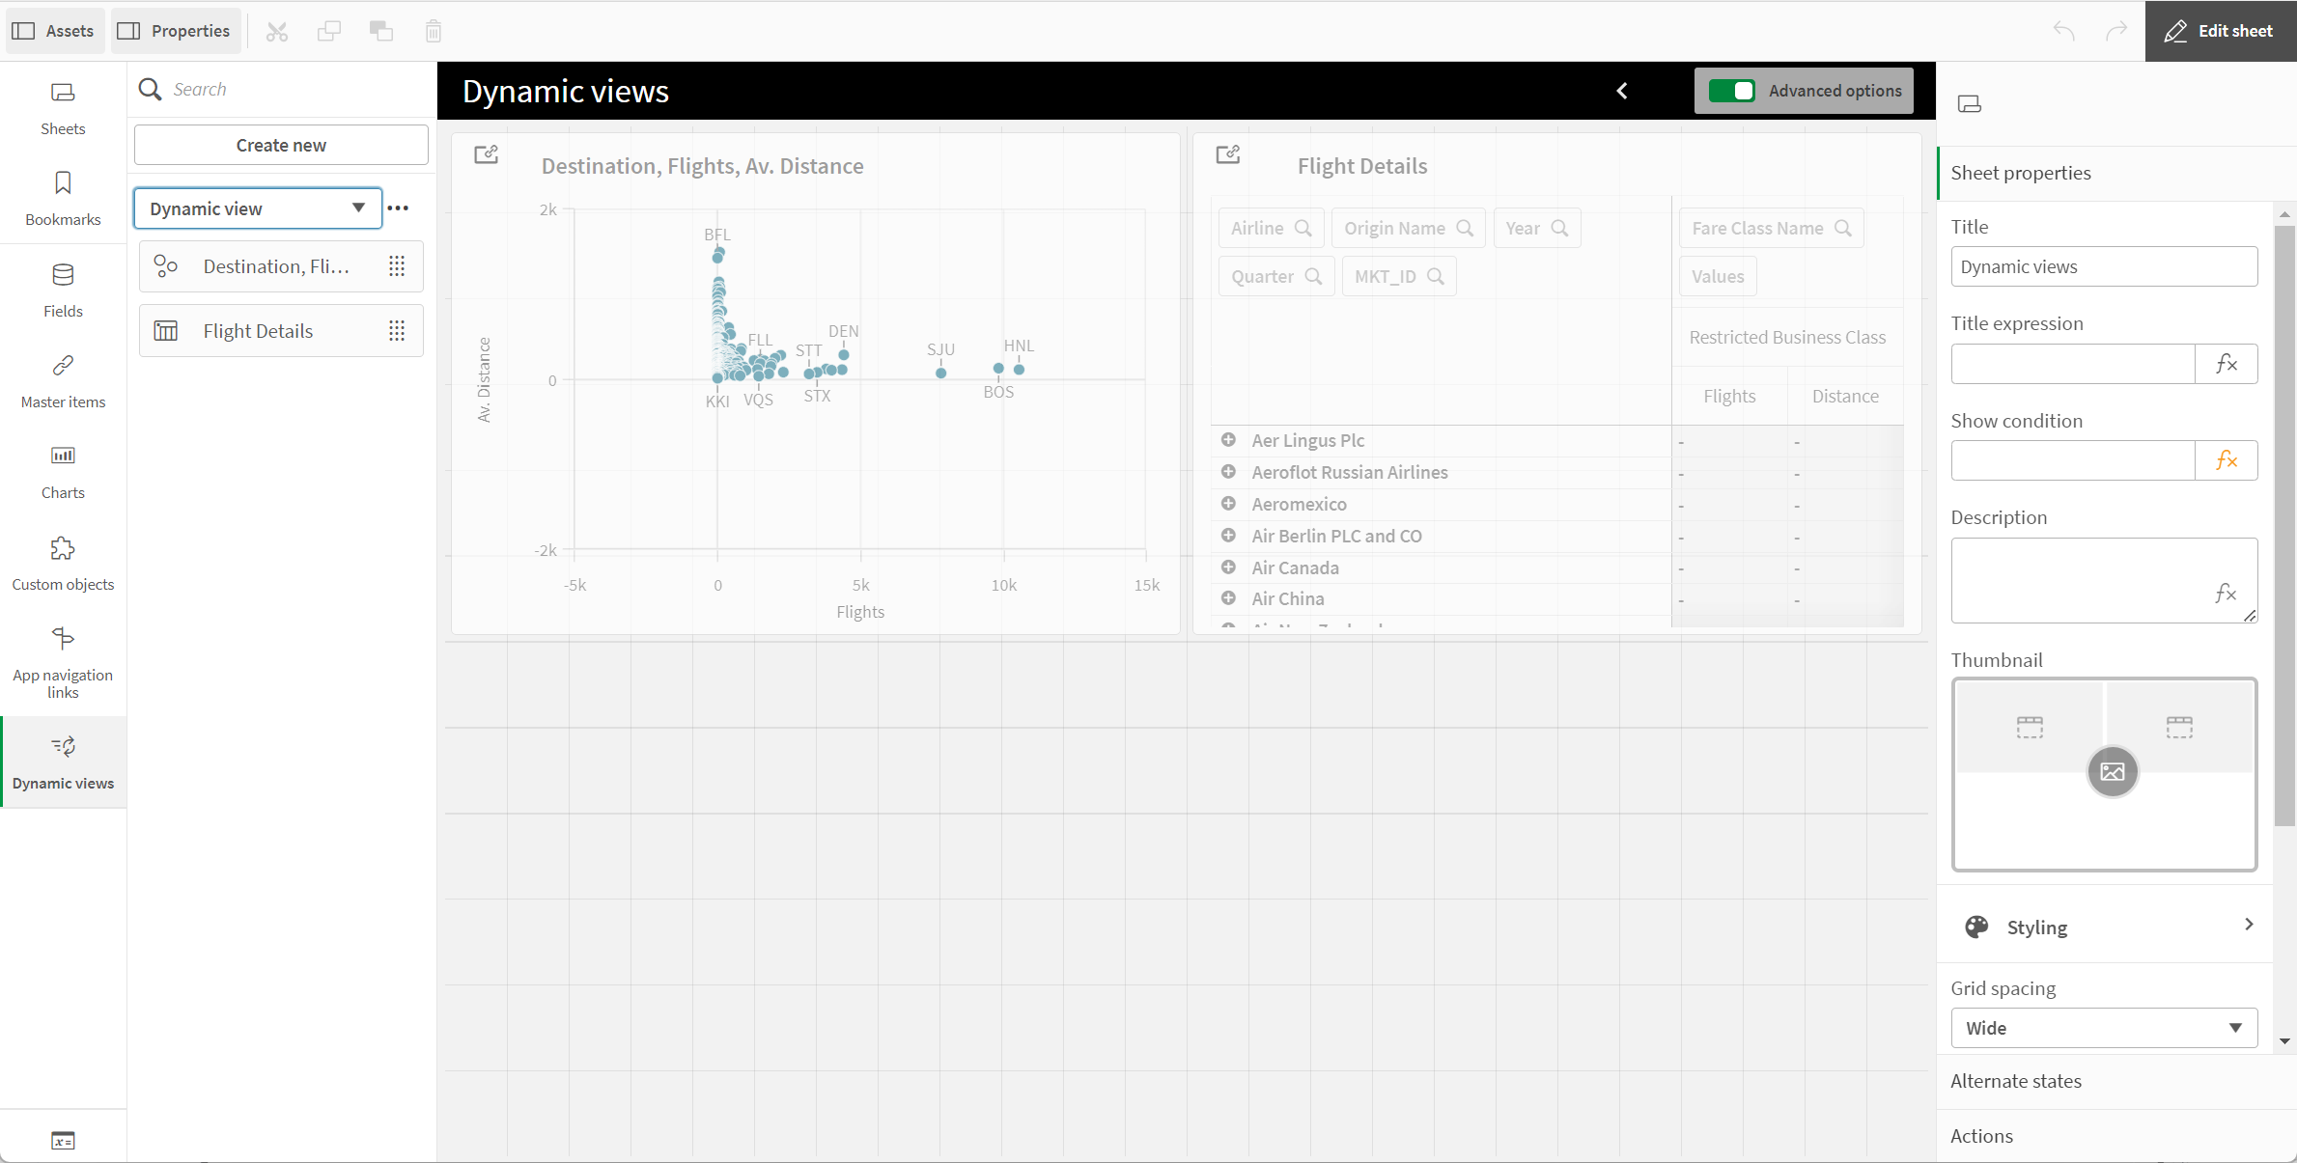Click the Sheets panel icon
The image size is (2297, 1163).
click(63, 92)
